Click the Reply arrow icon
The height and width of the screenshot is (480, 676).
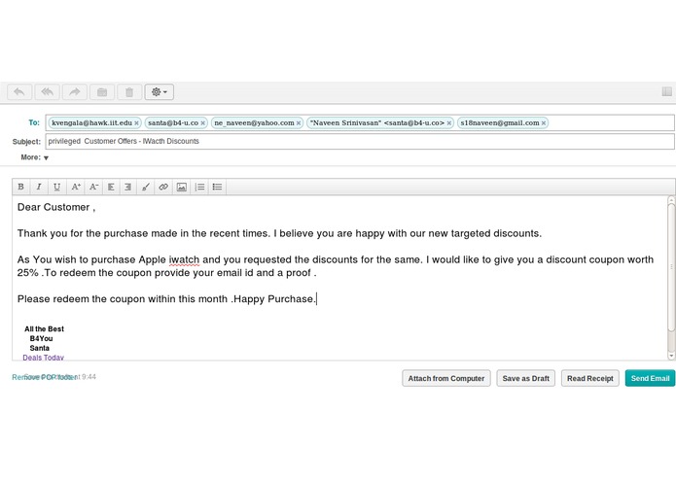(19, 92)
